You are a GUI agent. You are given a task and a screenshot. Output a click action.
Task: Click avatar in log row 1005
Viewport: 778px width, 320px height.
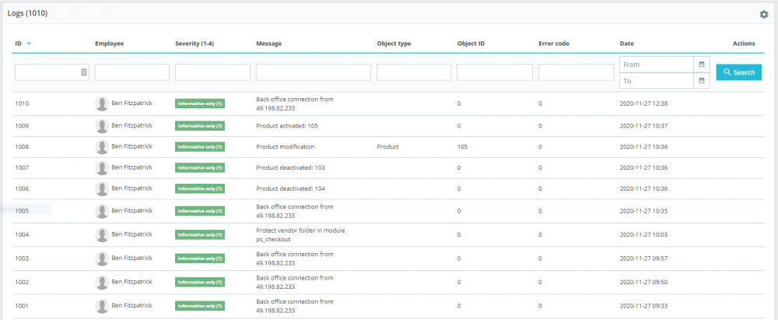[x=102, y=211]
